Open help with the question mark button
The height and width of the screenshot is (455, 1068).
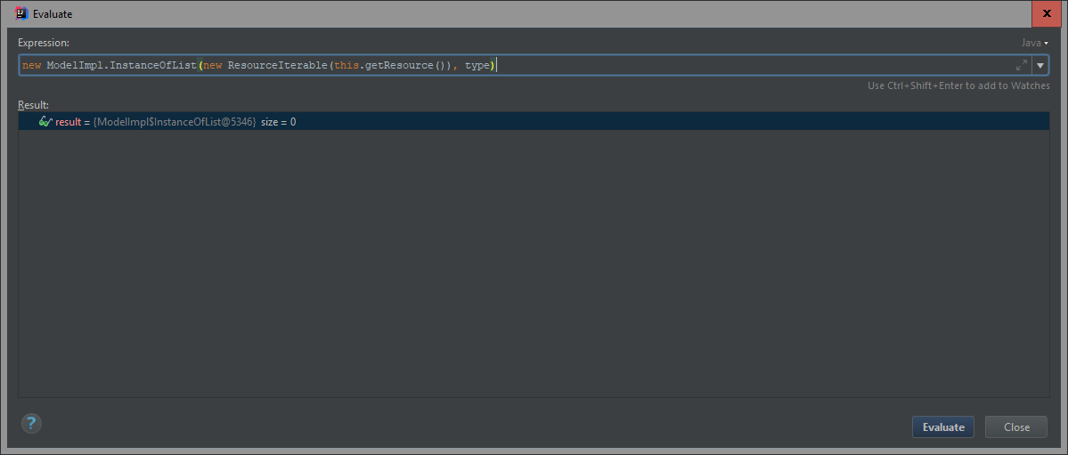[x=31, y=424]
